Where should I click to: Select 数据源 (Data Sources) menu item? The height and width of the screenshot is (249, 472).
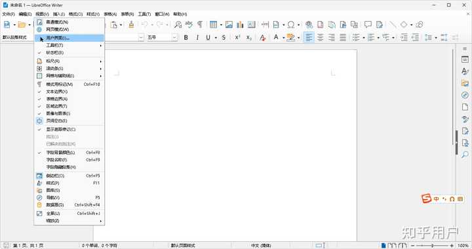(x=69, y=205)
